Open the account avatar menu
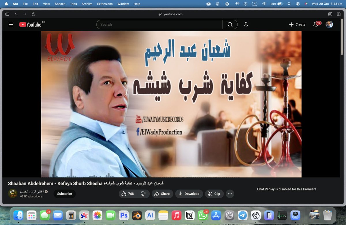The width and height of the screenshot is (346, 225). point(329,25)
